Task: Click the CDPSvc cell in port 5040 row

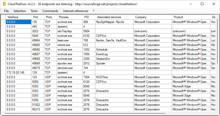Action: tap(114, 36)
